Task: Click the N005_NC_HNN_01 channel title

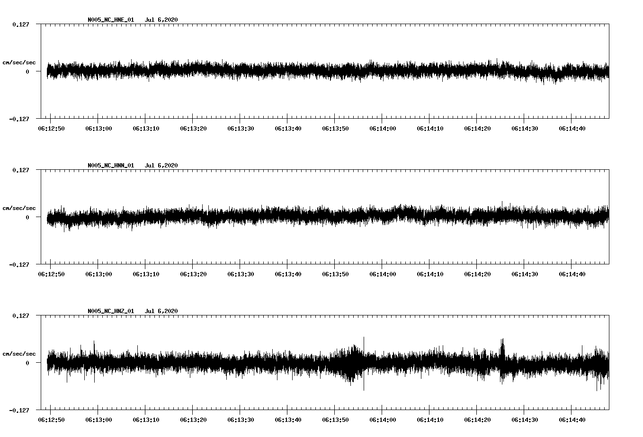Action: [x=111, y=166]
